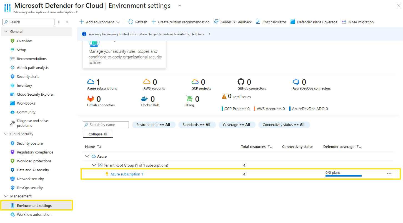Open the Coverage == All filter
Image resolution: width=403 pixels, height=223 pixels.
[x=237, y=125]
